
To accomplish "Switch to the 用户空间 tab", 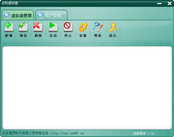I will pos(53,16).
